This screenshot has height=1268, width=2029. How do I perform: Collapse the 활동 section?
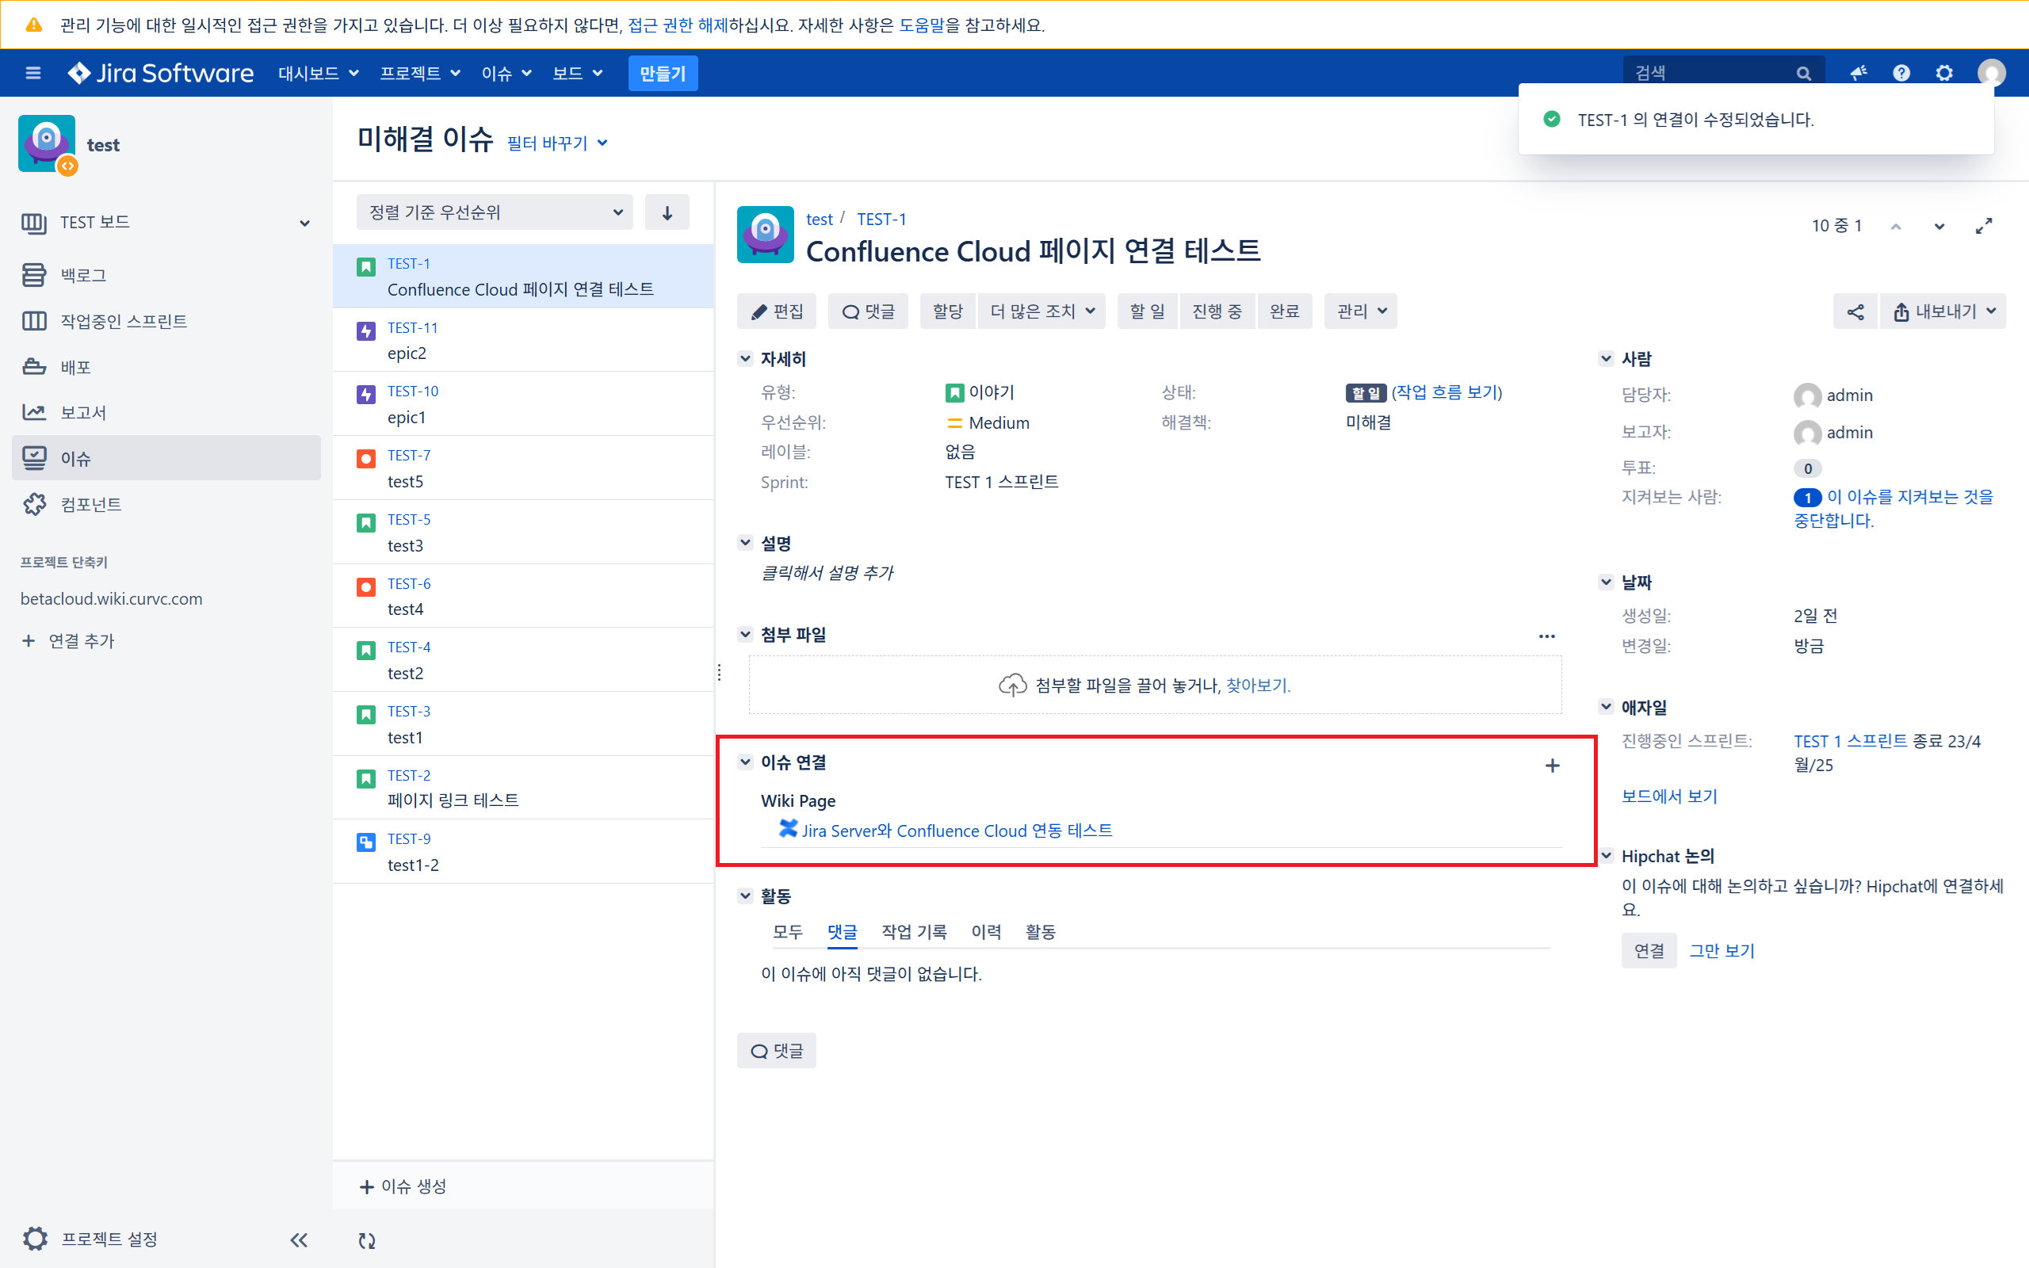[745, 896]
